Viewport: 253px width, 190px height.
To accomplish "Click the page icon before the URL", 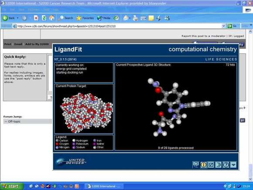I will (15, 26).
